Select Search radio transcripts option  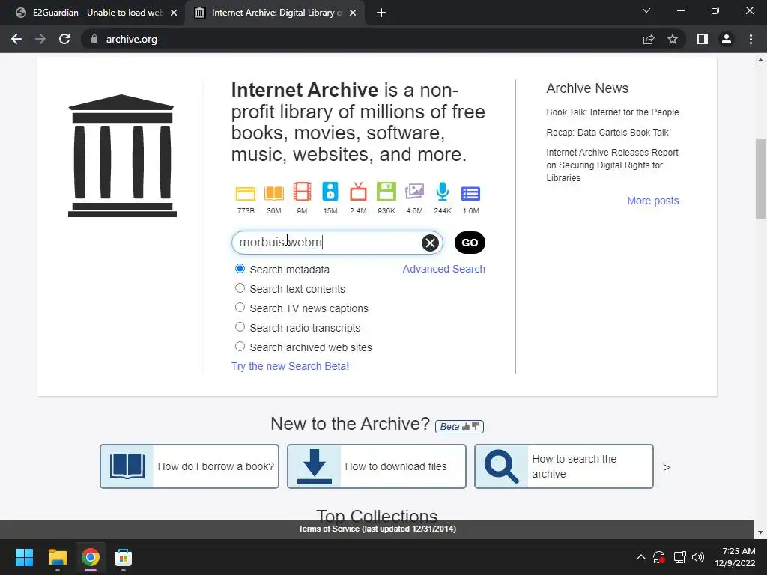click(240, 327)
